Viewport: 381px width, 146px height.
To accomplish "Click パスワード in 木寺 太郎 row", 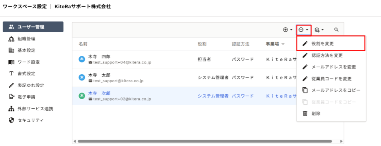I will [x=242, y=78].
